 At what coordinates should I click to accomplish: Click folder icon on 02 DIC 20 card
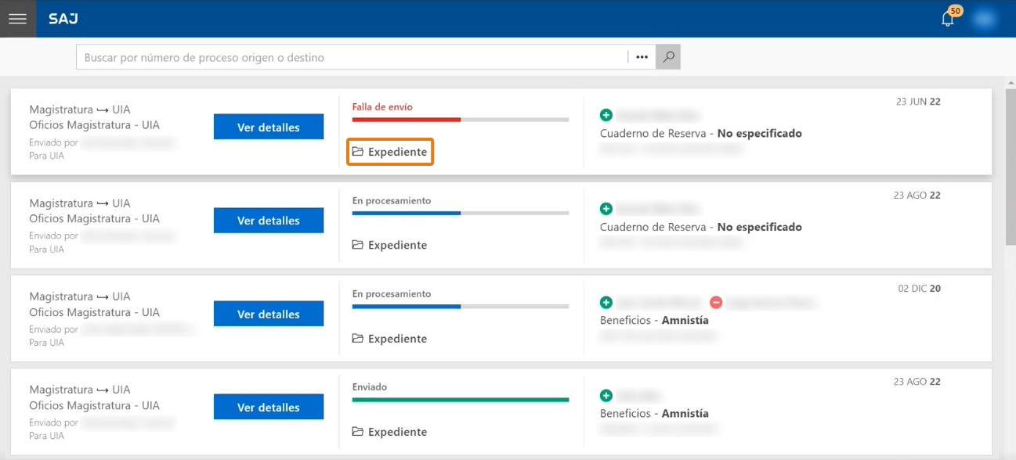coord(358,339)
